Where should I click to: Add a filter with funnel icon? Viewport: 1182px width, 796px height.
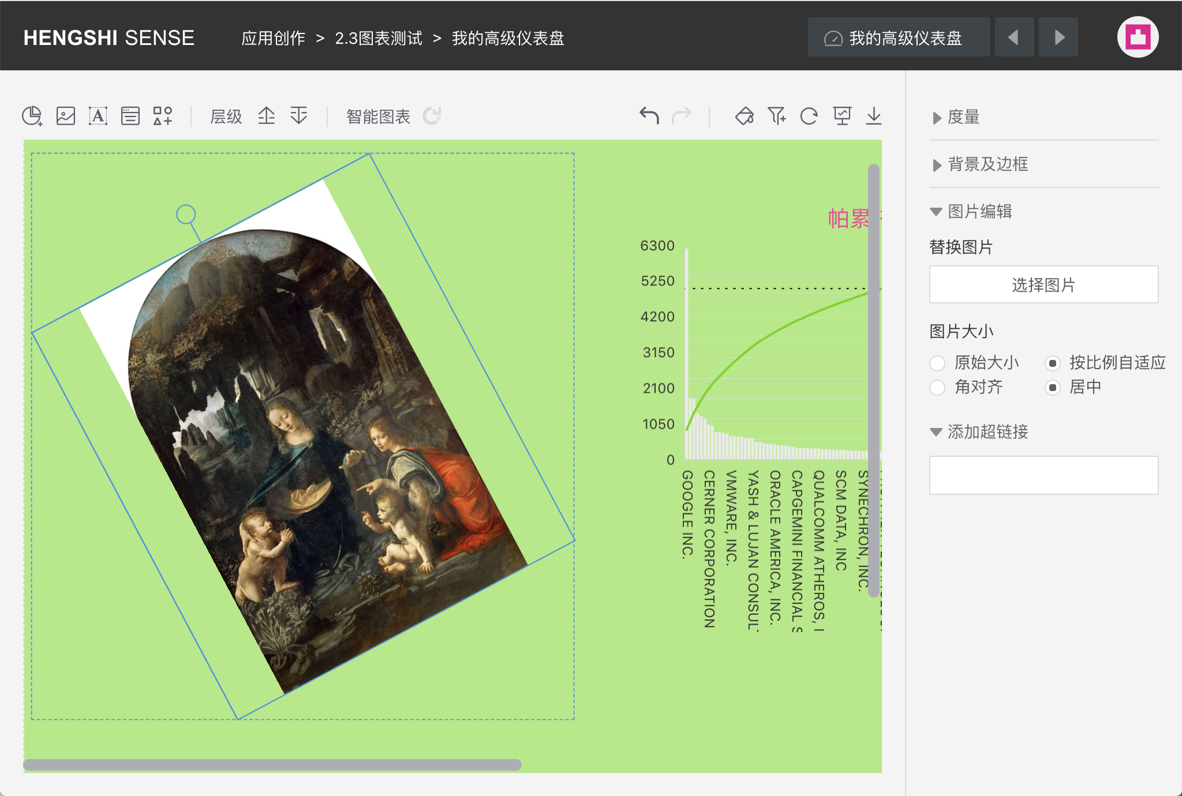[777, 116]
